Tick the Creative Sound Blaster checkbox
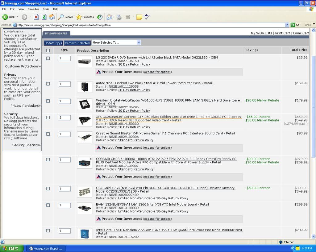316x252 pixels. [48, 134]
